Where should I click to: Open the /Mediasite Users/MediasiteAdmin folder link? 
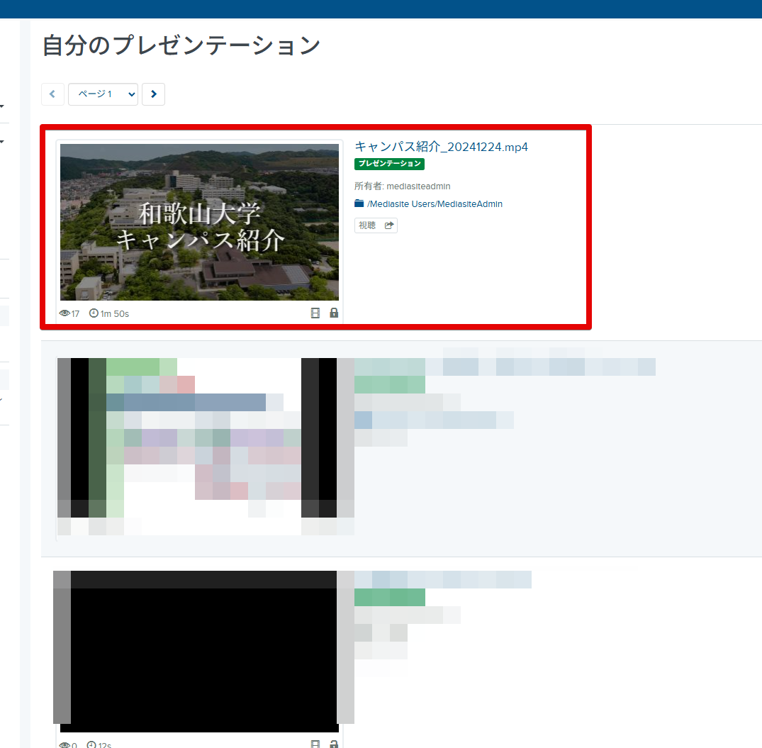pyautogui.click(x=435, y=204)
